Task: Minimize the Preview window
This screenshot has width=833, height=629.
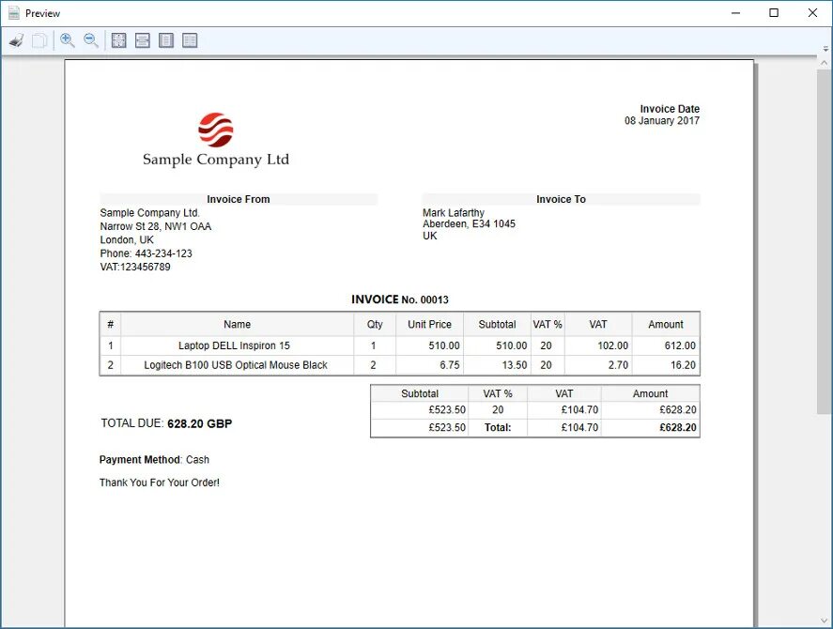Action: pyautogui.click(x=735, y=13)
